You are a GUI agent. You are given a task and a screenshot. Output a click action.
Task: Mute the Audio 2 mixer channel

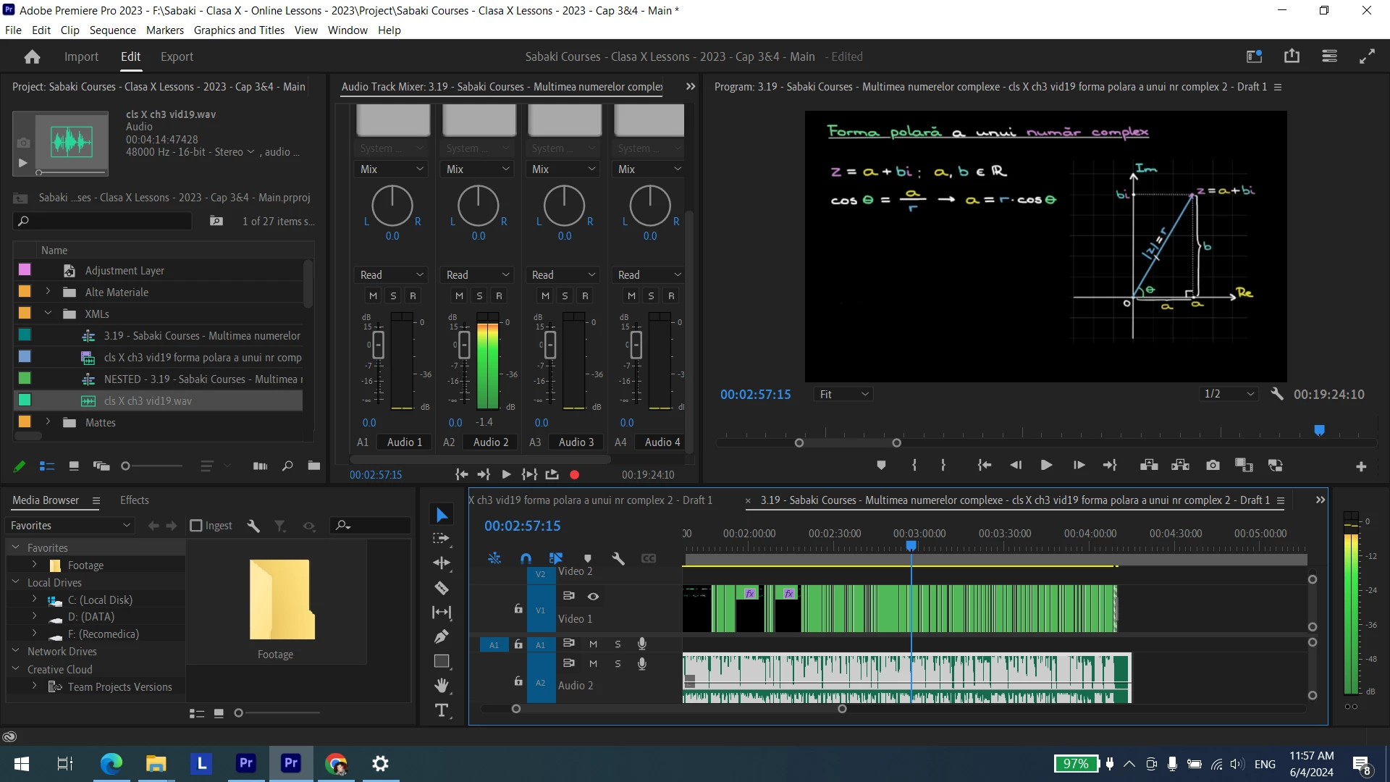459,295
